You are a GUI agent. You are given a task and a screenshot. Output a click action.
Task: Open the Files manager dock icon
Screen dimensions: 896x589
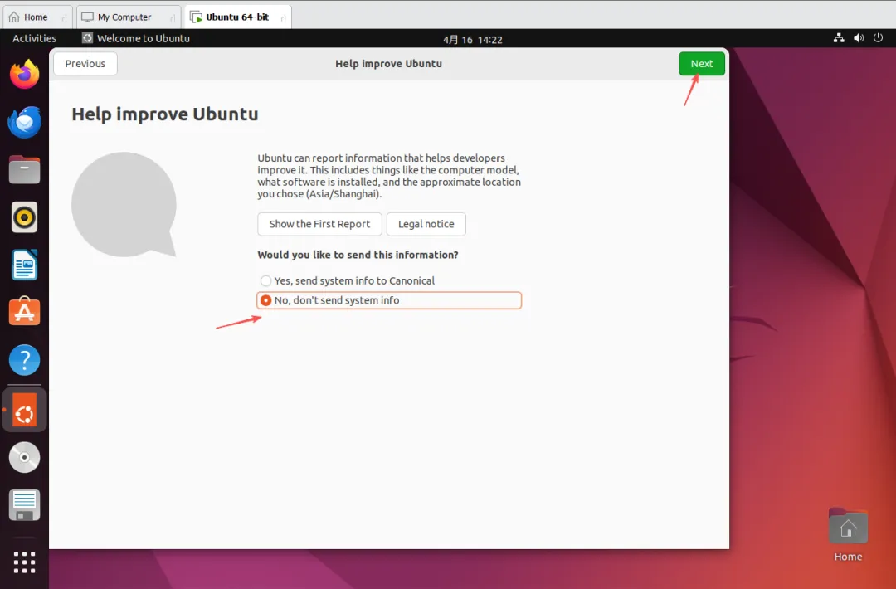[25, 170]
